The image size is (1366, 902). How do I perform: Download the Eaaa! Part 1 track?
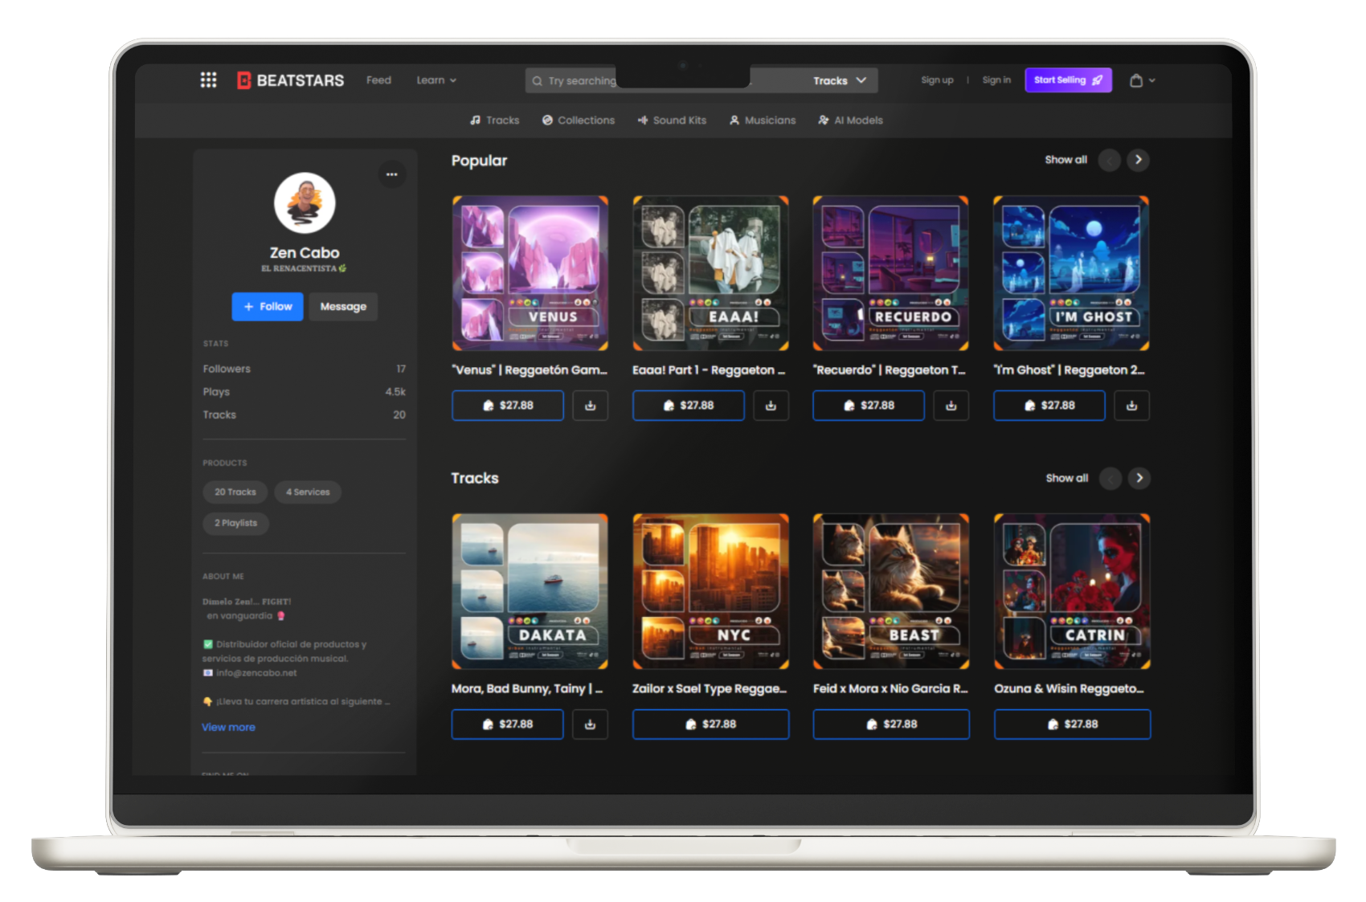point(771,406)
